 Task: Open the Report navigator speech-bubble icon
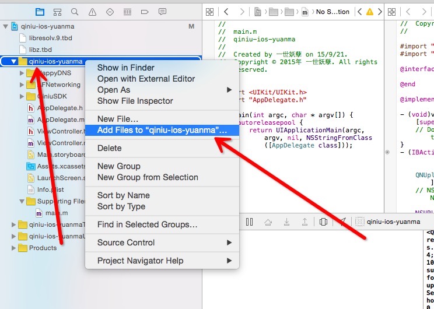pyautogui.click(x=163, y=12)
